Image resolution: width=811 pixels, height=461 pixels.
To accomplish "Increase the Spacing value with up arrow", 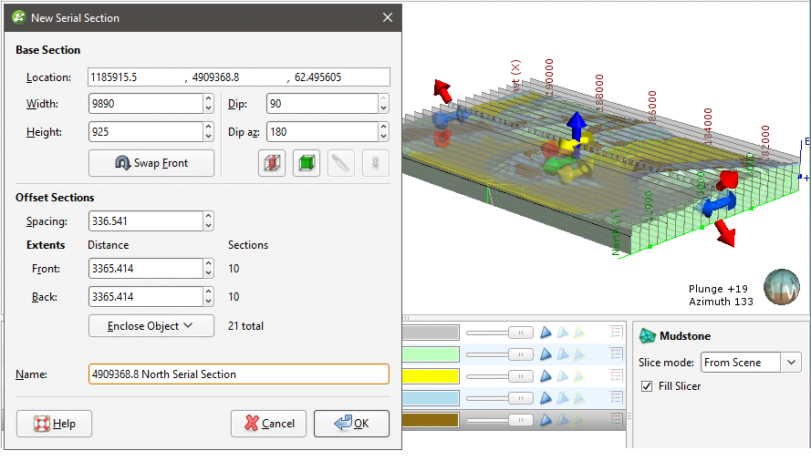I will (x=208, y=217).
